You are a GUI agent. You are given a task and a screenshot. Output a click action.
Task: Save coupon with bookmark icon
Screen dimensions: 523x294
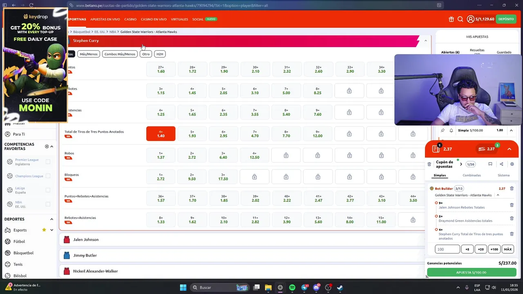[x=490, y=164]
